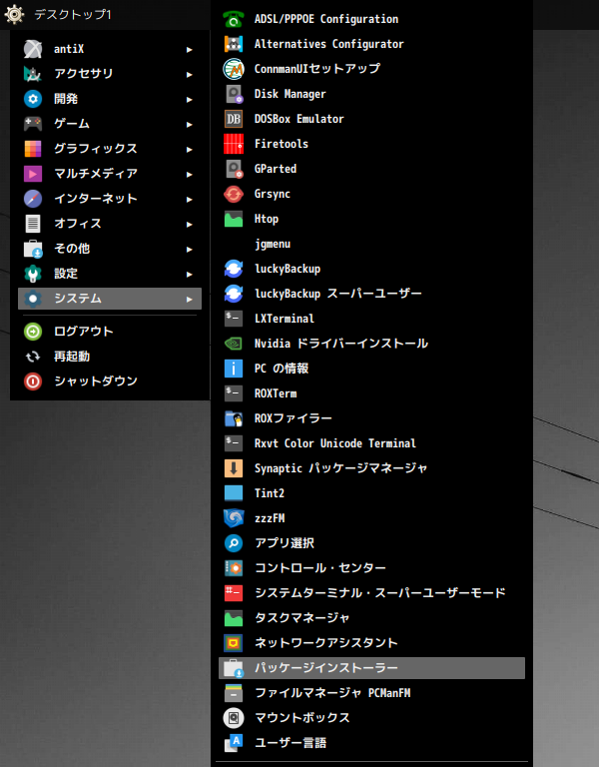Viewport: 599px width, 767px height.
Task: Click the red Firetools icon
Action: 234,144
